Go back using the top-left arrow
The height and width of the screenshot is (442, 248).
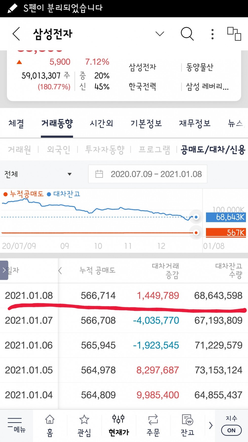click(16, 34)
